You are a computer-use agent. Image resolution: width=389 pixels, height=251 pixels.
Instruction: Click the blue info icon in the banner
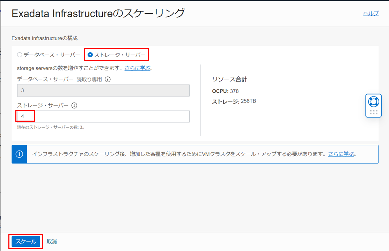(19, 154)
